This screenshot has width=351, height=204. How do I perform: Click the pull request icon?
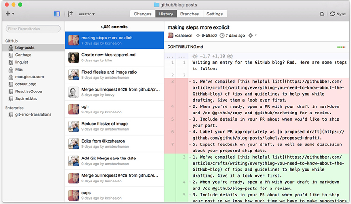[322, 14]
